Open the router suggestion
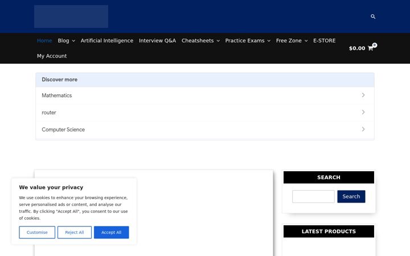Viewport: 410px width, 256px height. [x=205, y=113]
